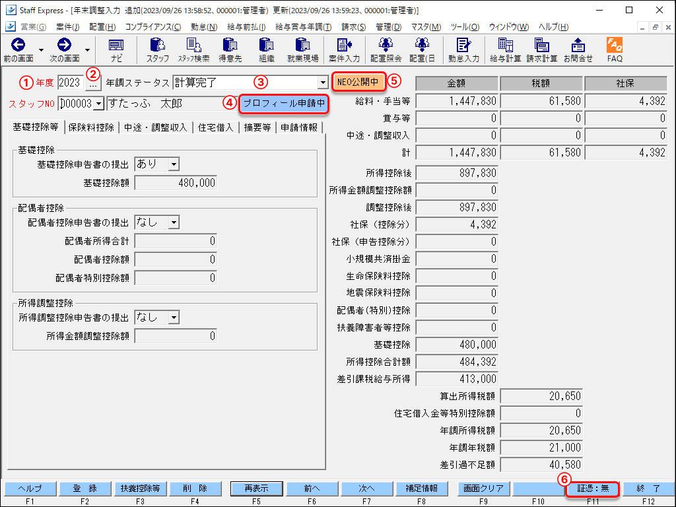Open the 給与前払(I) menu
This screenshot has width=676, height=507.
[x=246, y=26]
